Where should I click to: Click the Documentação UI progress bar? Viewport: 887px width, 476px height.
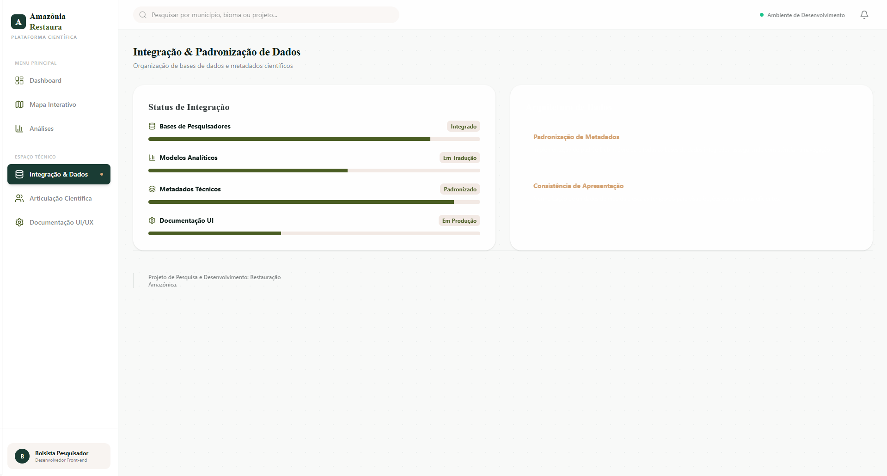[314, 233]
